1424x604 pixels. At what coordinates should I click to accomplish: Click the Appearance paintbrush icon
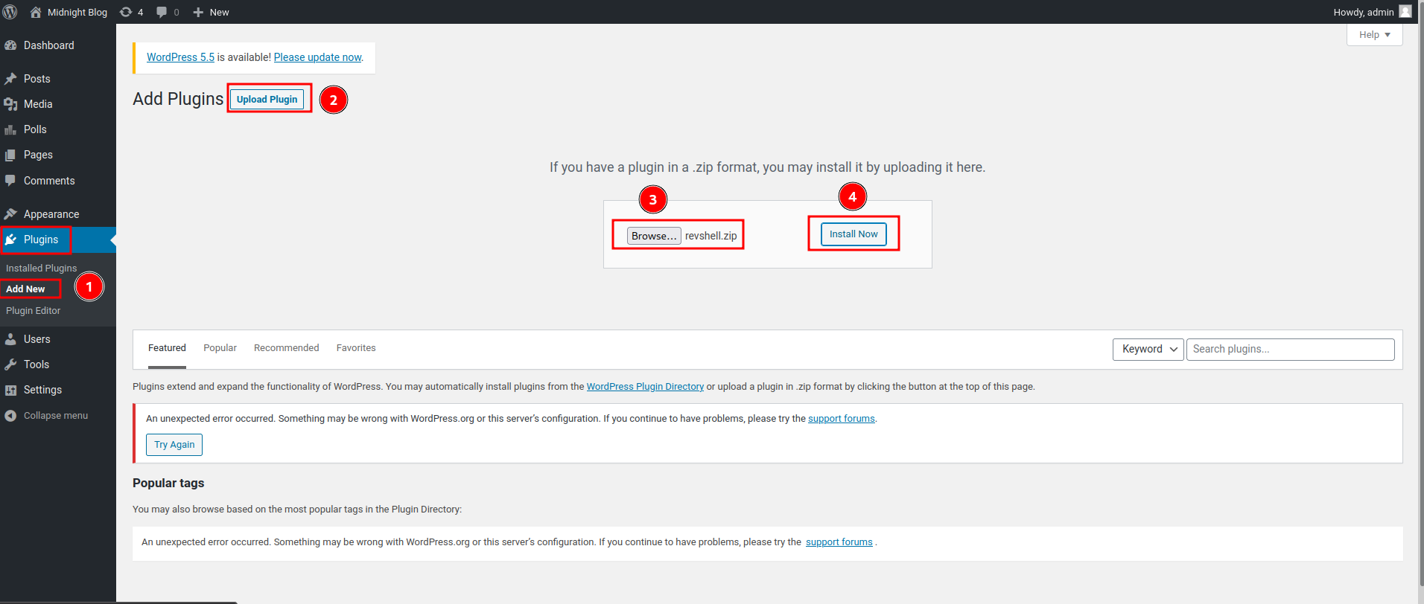(10, 214)
